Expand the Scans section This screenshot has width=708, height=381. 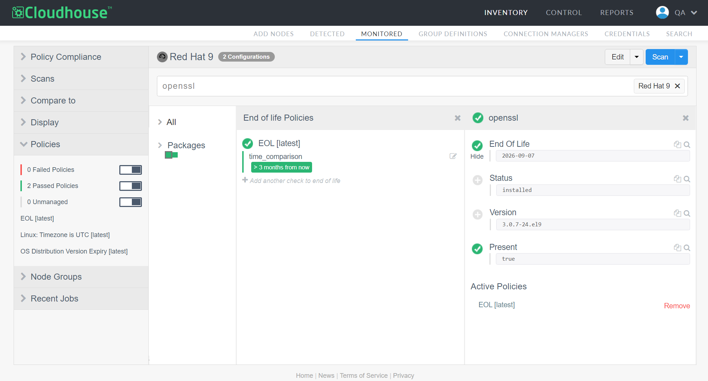coord(81,79)
